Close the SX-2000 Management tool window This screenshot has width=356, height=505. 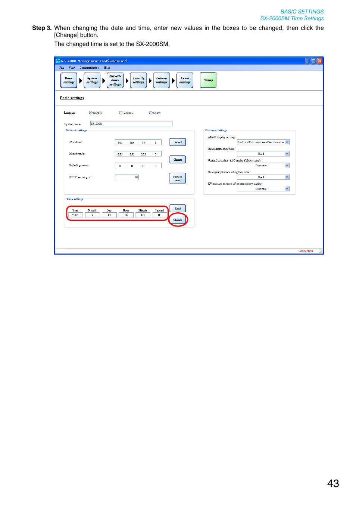(x=319, y=61)
